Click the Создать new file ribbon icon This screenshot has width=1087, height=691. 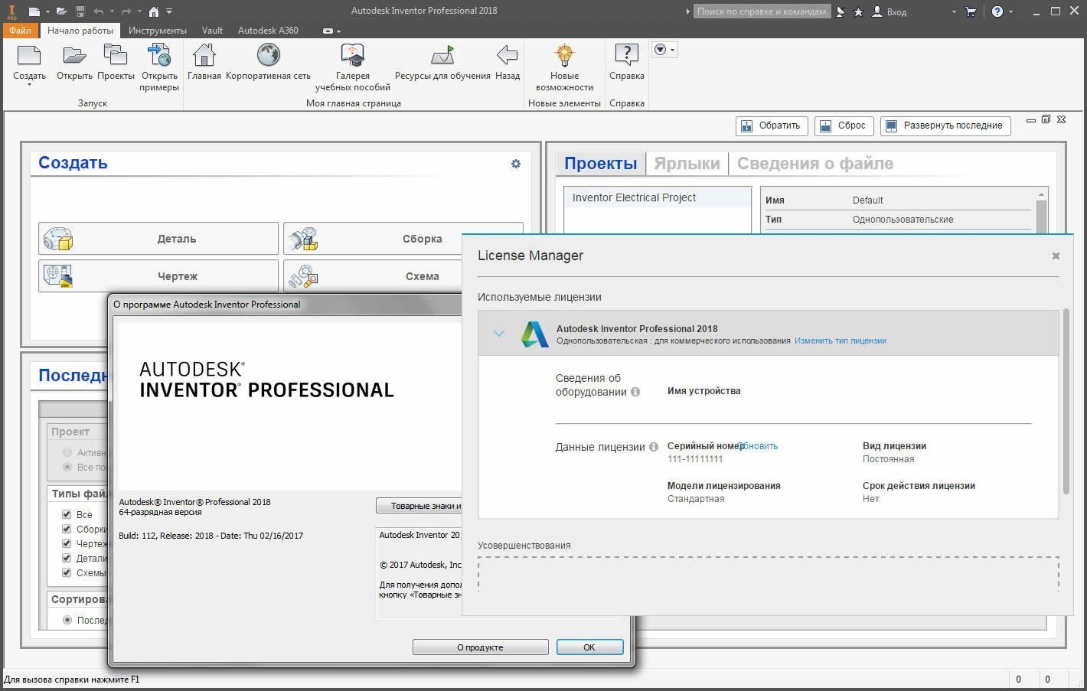pos(29,56)
